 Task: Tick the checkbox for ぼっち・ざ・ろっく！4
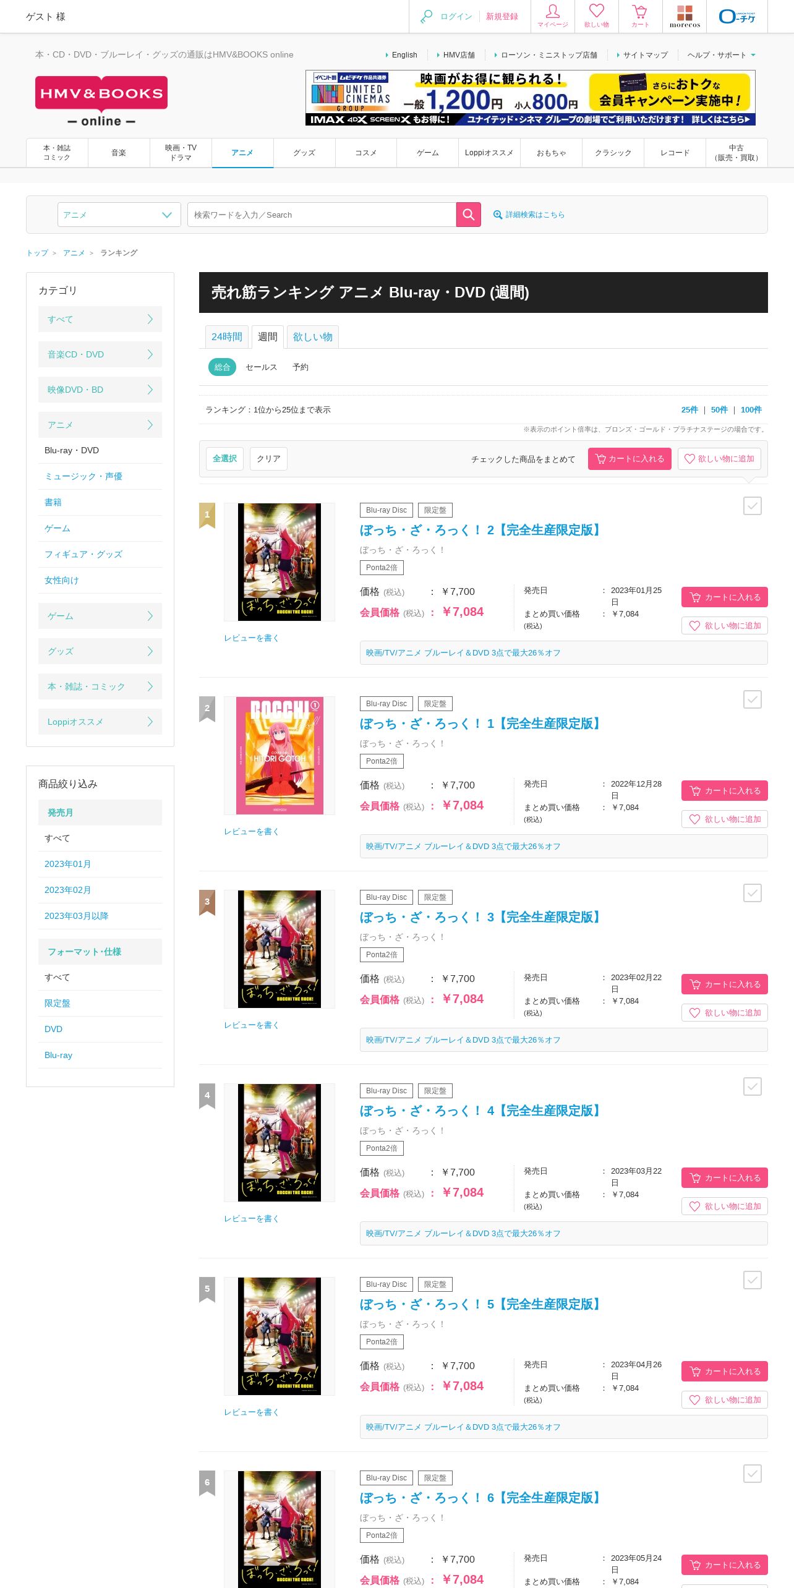(753, 1086)
